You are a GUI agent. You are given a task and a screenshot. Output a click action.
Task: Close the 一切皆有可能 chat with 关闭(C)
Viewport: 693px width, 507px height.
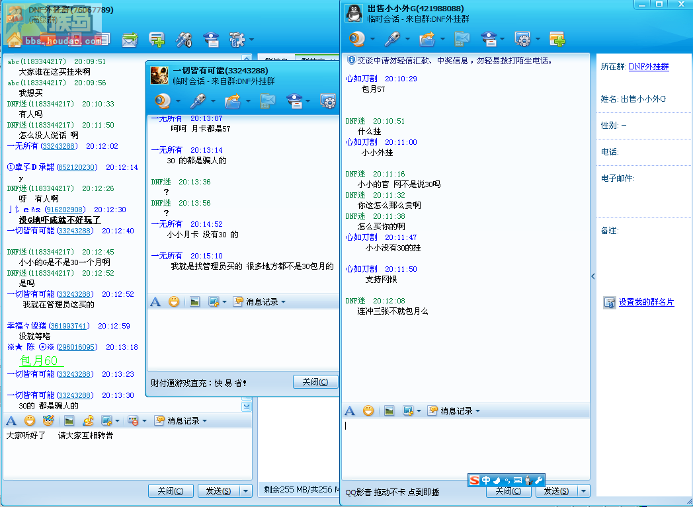315,381
